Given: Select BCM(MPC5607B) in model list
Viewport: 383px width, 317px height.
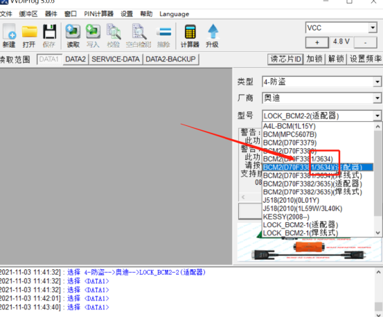Looking at the screenshot, I should (318, 134).
